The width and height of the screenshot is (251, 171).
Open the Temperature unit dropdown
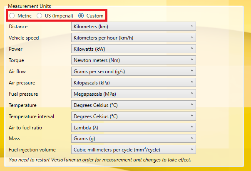tap(134, 105)
